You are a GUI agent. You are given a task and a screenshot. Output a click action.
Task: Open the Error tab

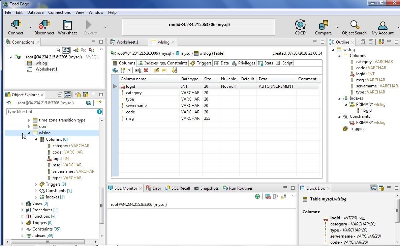point(154,188)
